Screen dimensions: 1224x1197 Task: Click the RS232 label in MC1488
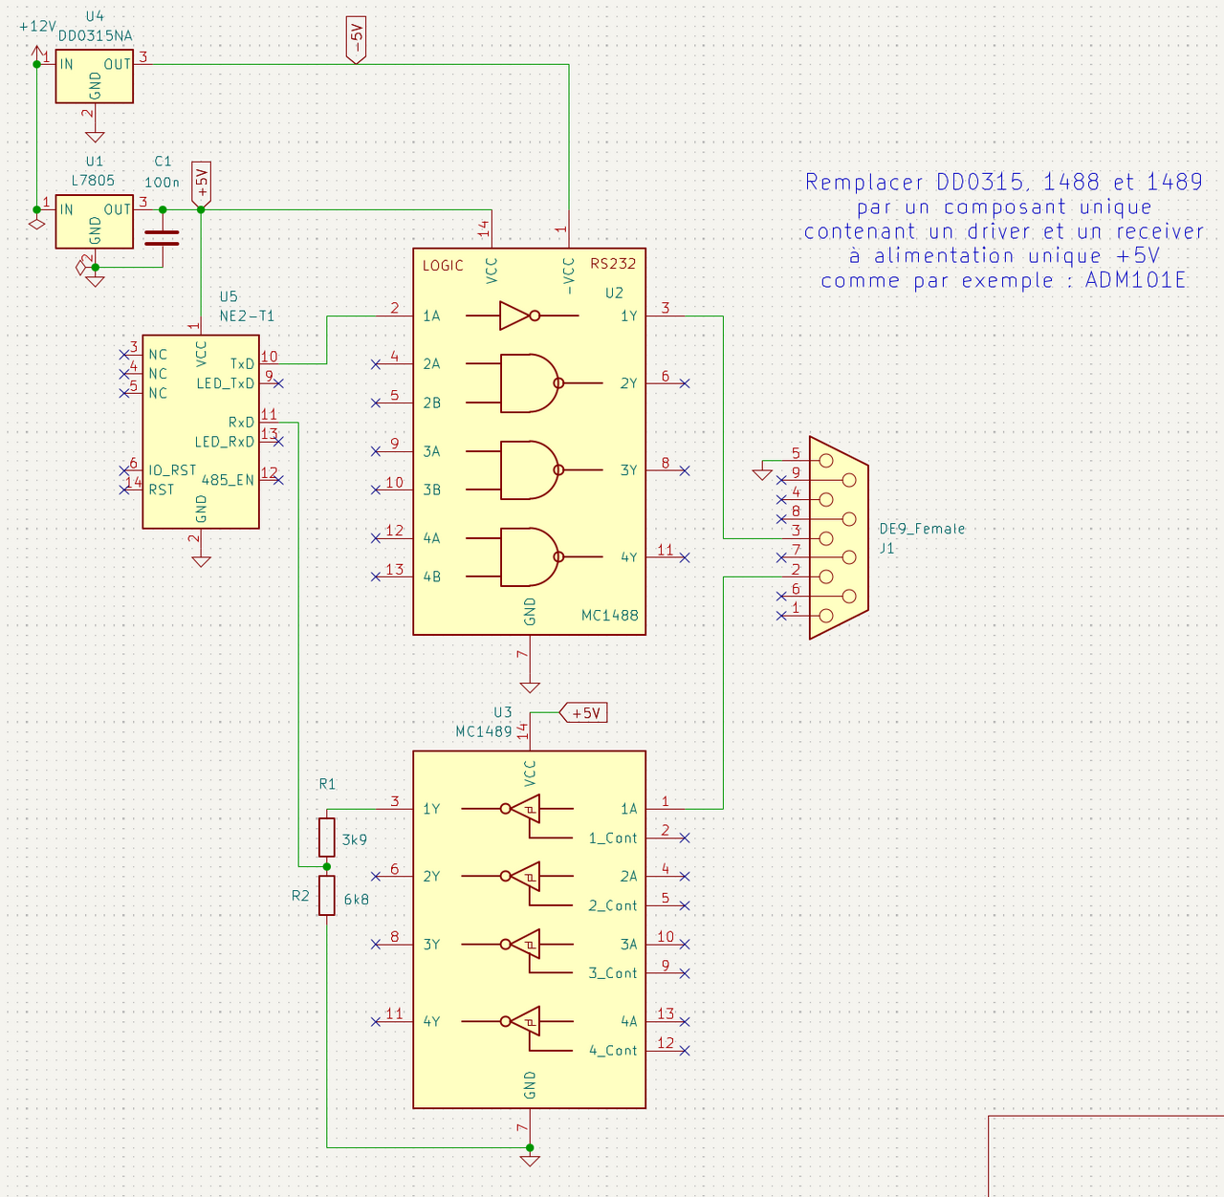pos(613,264)
